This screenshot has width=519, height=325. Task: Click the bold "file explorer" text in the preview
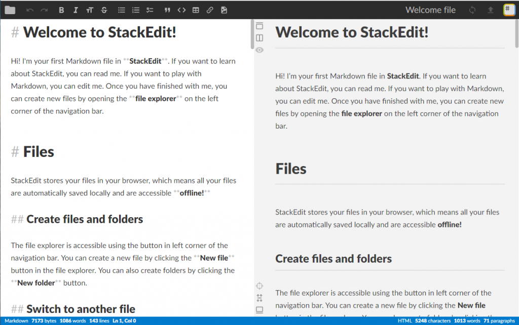point(362,114)
